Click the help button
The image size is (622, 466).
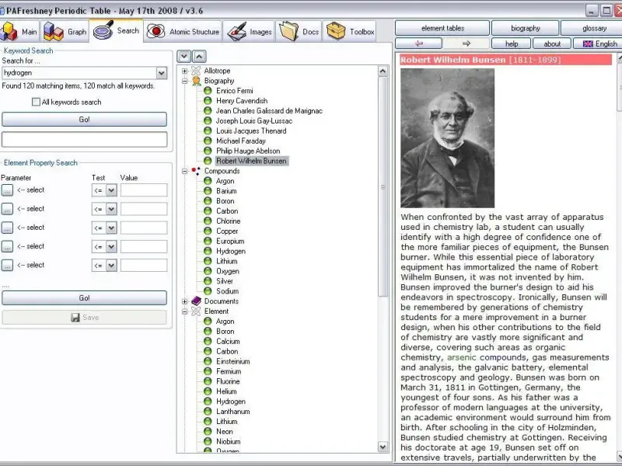(512, 43)
